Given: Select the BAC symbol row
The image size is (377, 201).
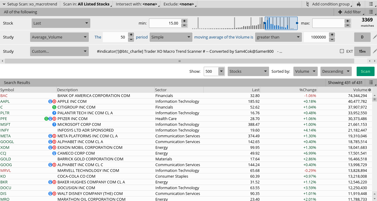Looking at the screenshot, I should pyautogui.click(x=185, y=96).
